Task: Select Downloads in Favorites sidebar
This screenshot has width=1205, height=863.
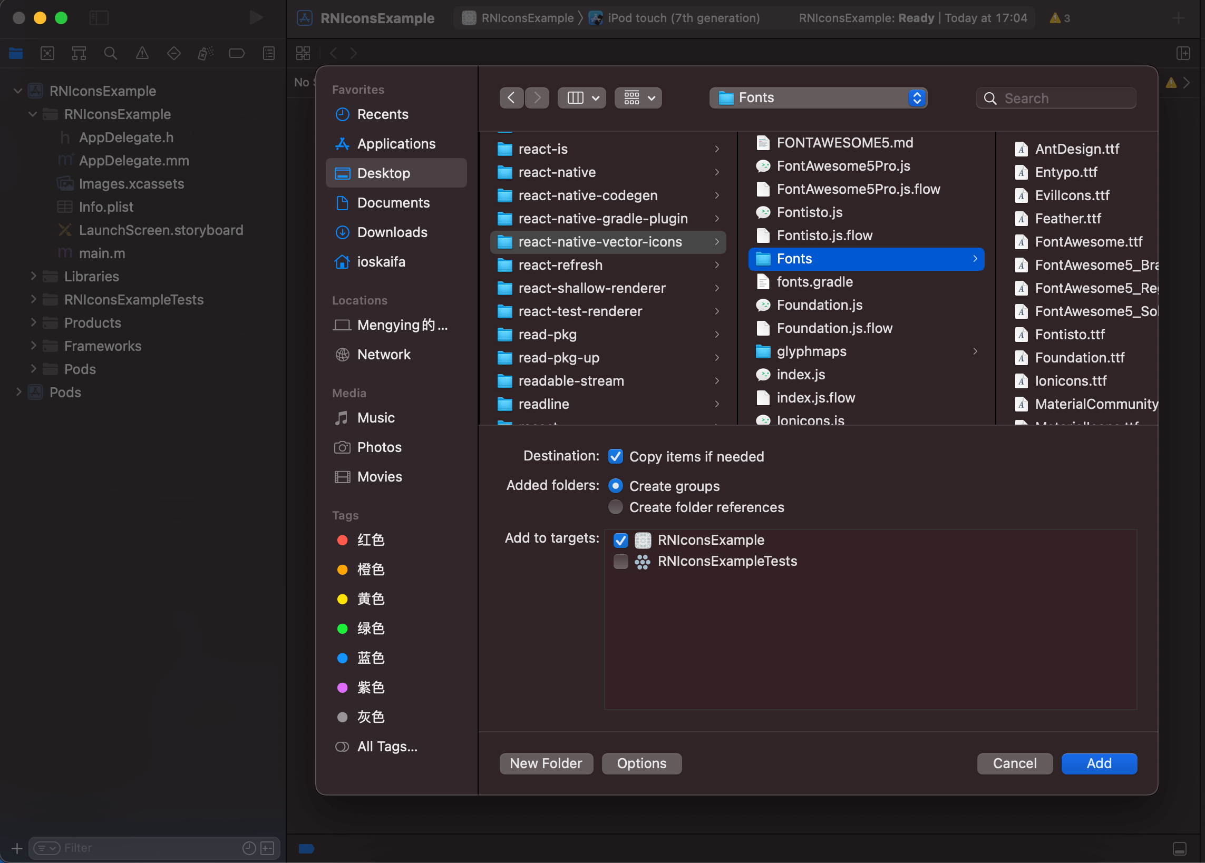Action: click(392, 232)
